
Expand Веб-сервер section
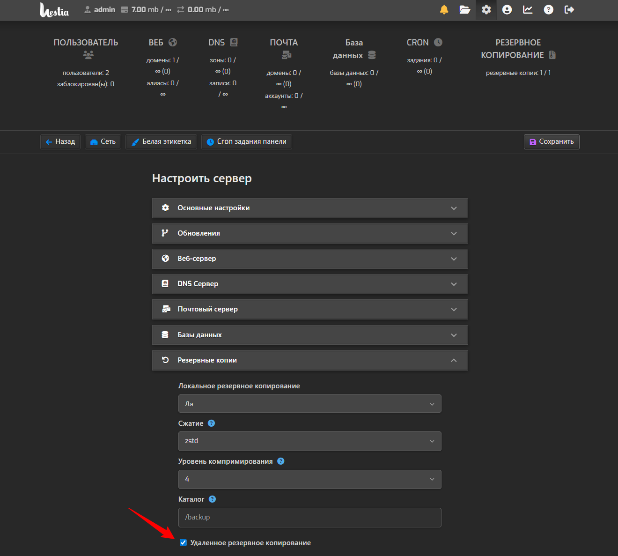310,259
